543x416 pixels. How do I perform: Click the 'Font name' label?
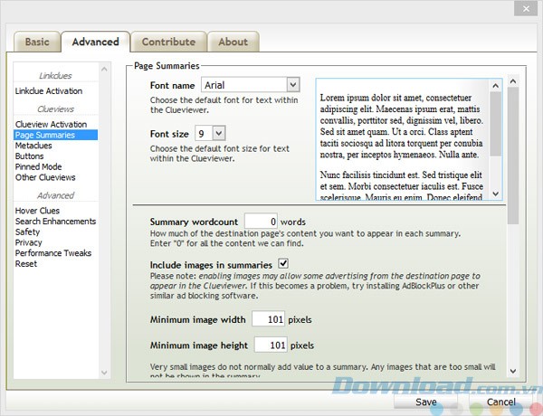(x=172, y=86)
